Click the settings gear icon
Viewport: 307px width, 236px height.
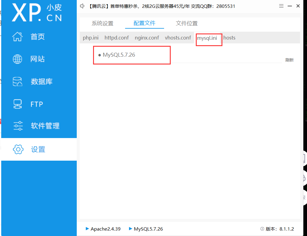[x=18, y=149]
